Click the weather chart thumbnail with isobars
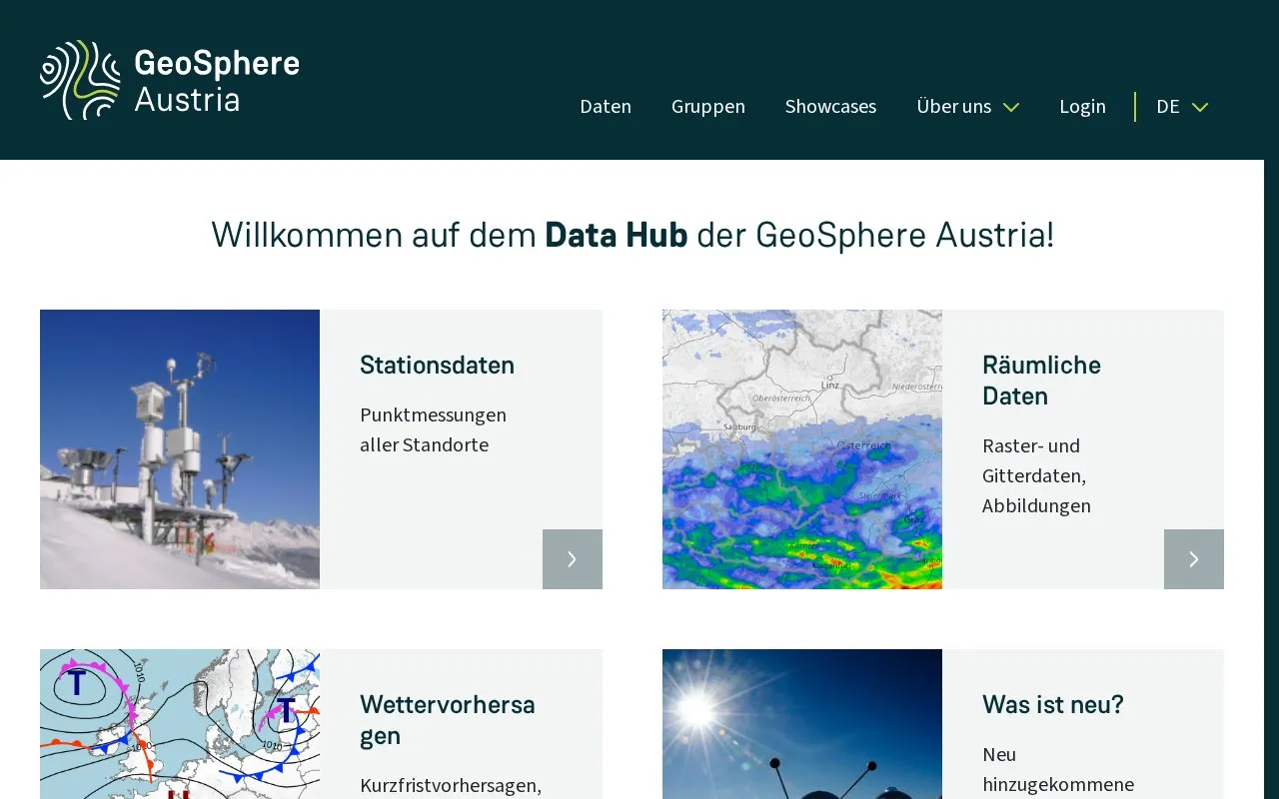The width and height of the screenshot is (1279, 799). [x=180, y=724]
